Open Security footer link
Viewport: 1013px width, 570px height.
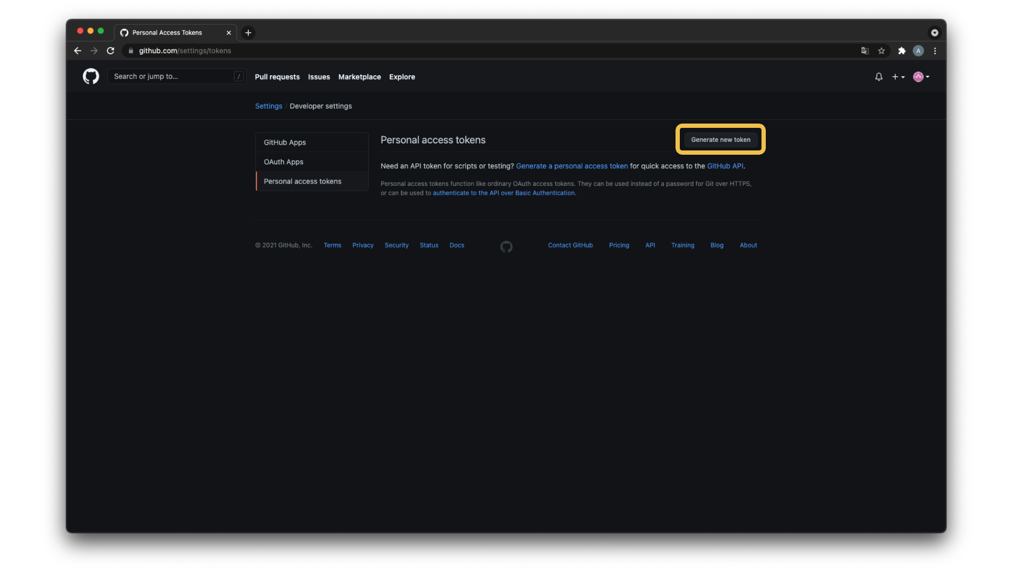pos(397,245)
